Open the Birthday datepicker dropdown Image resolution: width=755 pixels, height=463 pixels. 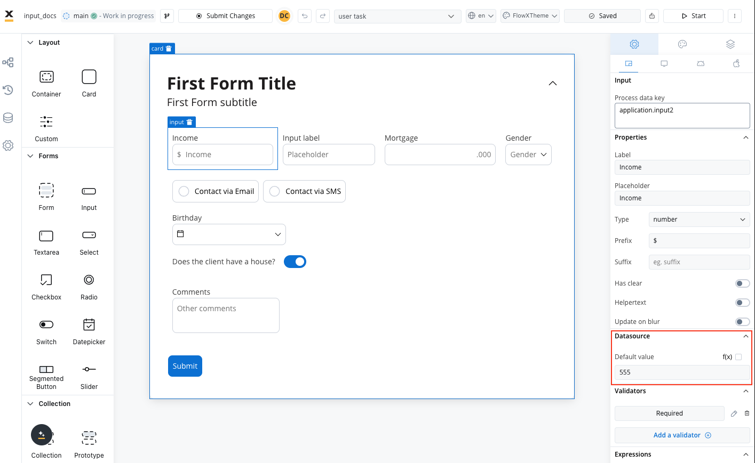point(229,234)
